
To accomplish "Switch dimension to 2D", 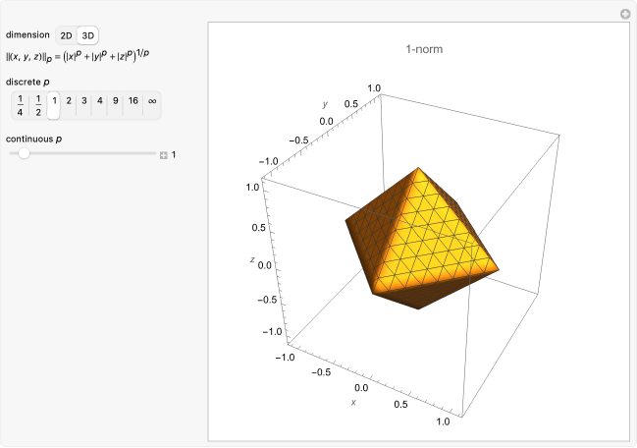I will pyautogui.click(x=66, y=35).
